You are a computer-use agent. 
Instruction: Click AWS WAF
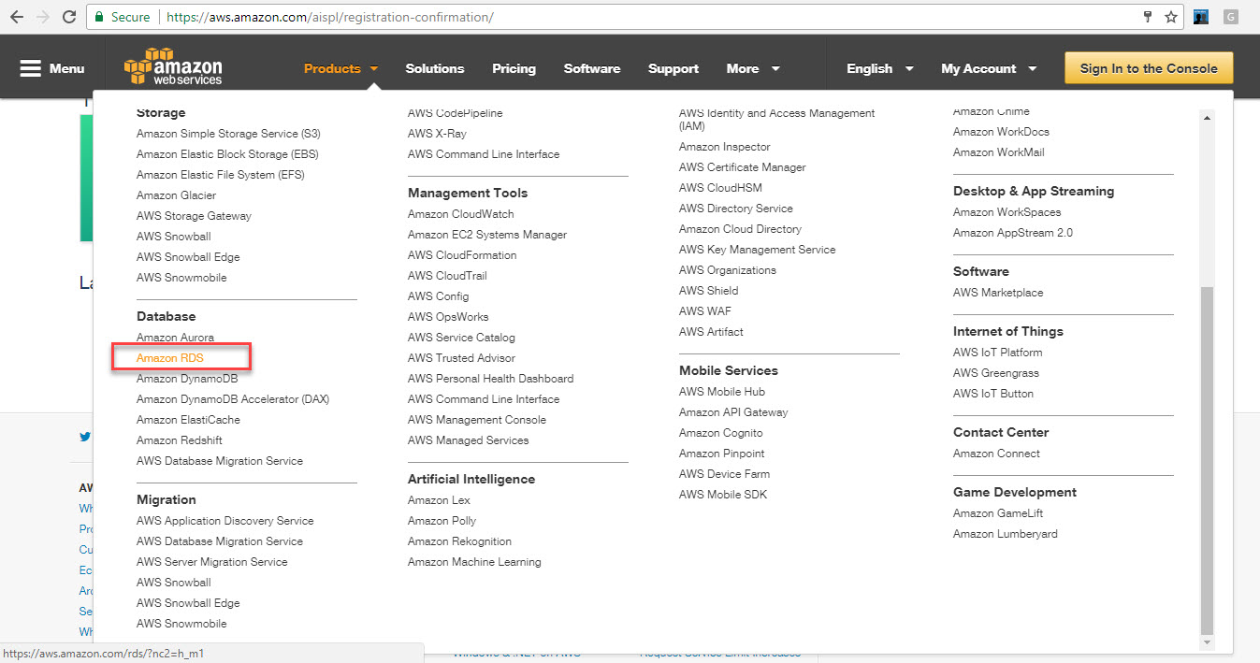click(705, 311)
